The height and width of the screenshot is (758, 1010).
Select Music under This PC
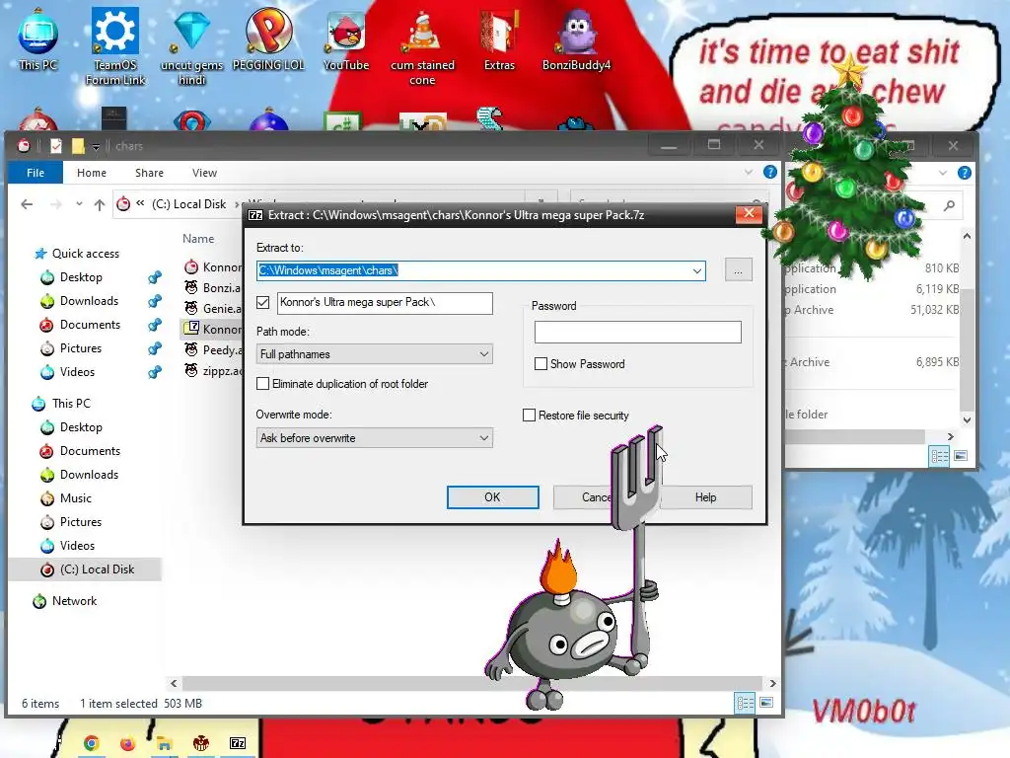pos(75,498)
